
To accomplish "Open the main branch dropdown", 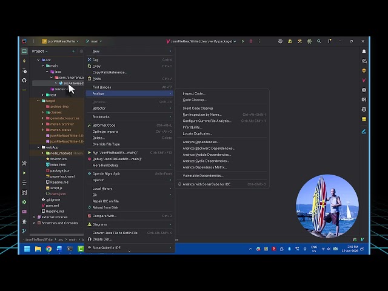I will click(94, 41).
